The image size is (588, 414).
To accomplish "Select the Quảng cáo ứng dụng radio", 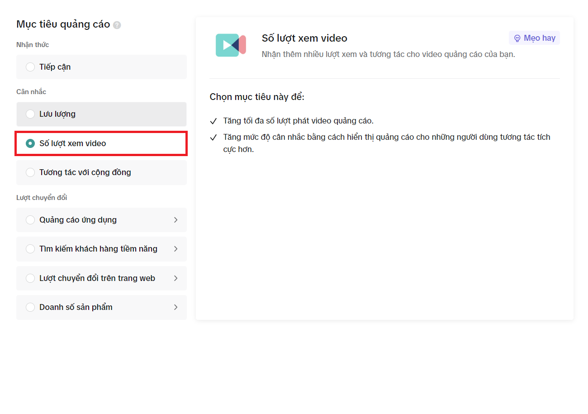I will (x=30, y=220).
